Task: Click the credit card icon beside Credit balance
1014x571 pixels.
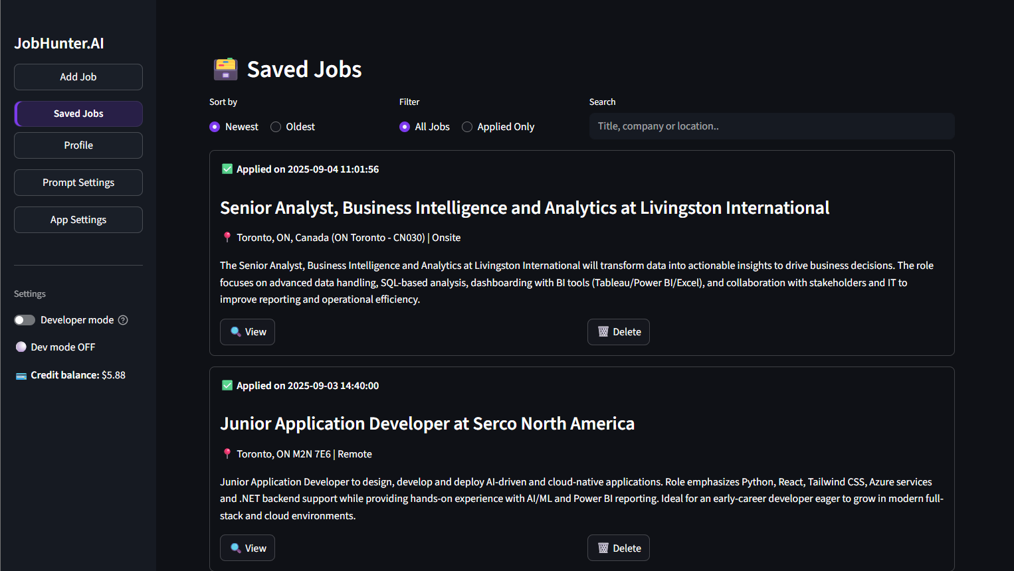Action: (x=20, y=374)
